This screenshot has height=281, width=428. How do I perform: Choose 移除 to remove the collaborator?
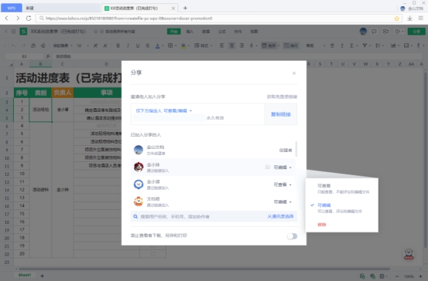[x=321, y=225]
